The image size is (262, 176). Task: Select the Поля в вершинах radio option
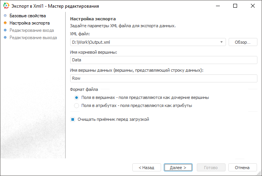point(77,97)
